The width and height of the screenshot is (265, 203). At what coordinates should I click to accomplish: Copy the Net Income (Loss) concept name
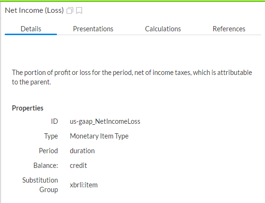70,10
